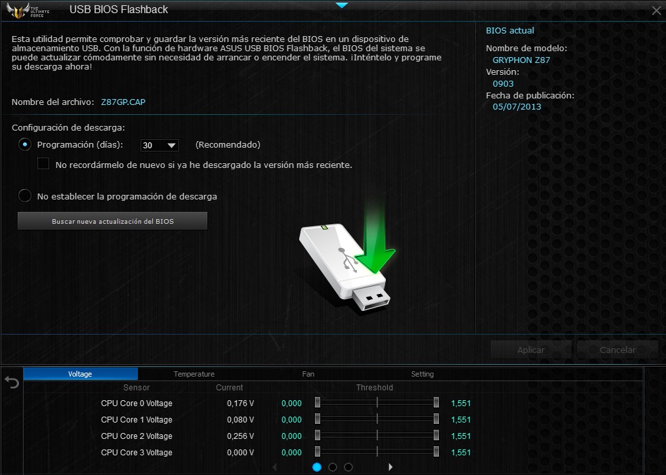Click the Cancelar button
666x475 pixels.
pyautogui.click(x=617, y=350)
